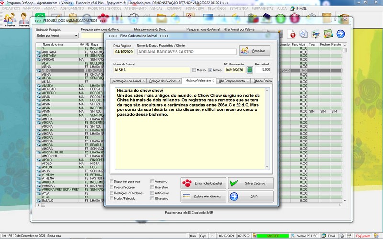The height and width of the screenshot is (239, 383).
Task: Click the SAIR button
Action: tap(250, 196)
